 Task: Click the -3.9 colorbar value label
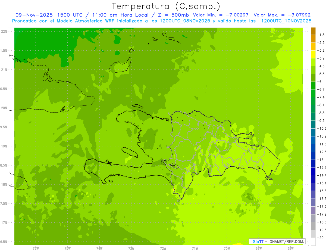coord(321,58)
